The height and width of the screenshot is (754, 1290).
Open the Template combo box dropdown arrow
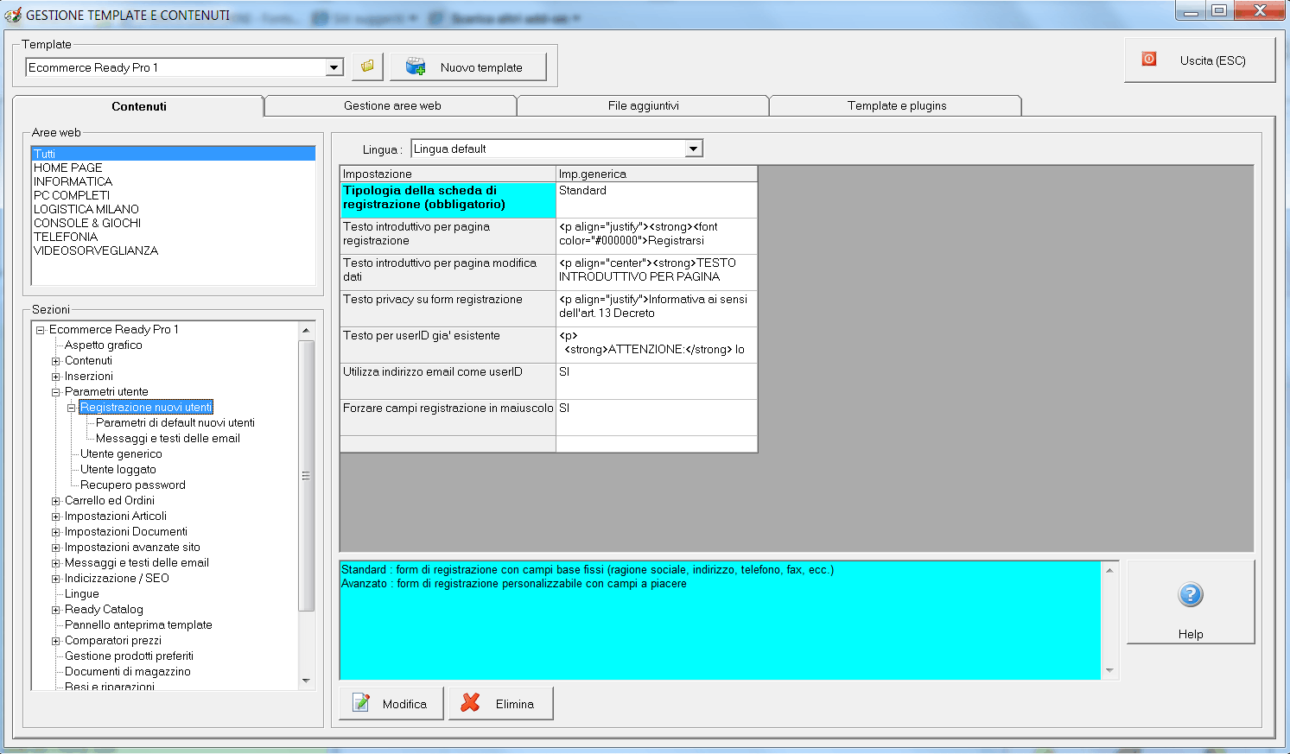tap(334, 67)
